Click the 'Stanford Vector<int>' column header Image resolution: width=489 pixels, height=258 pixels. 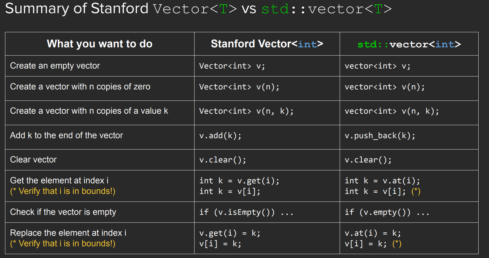(x=267, y=44)
